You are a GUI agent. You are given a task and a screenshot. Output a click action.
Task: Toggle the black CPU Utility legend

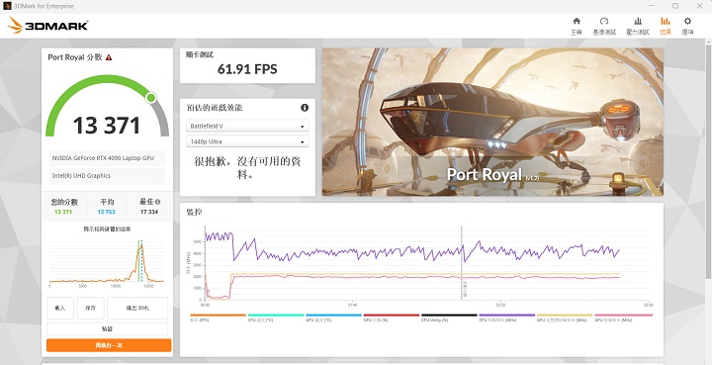449,318
